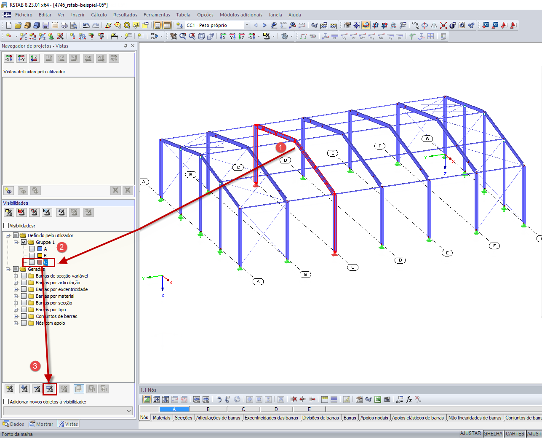Screen dimensions: 542x438
Task: Enable Adicionar novos objetos à visibilidade
Action: tap(6, 402)
